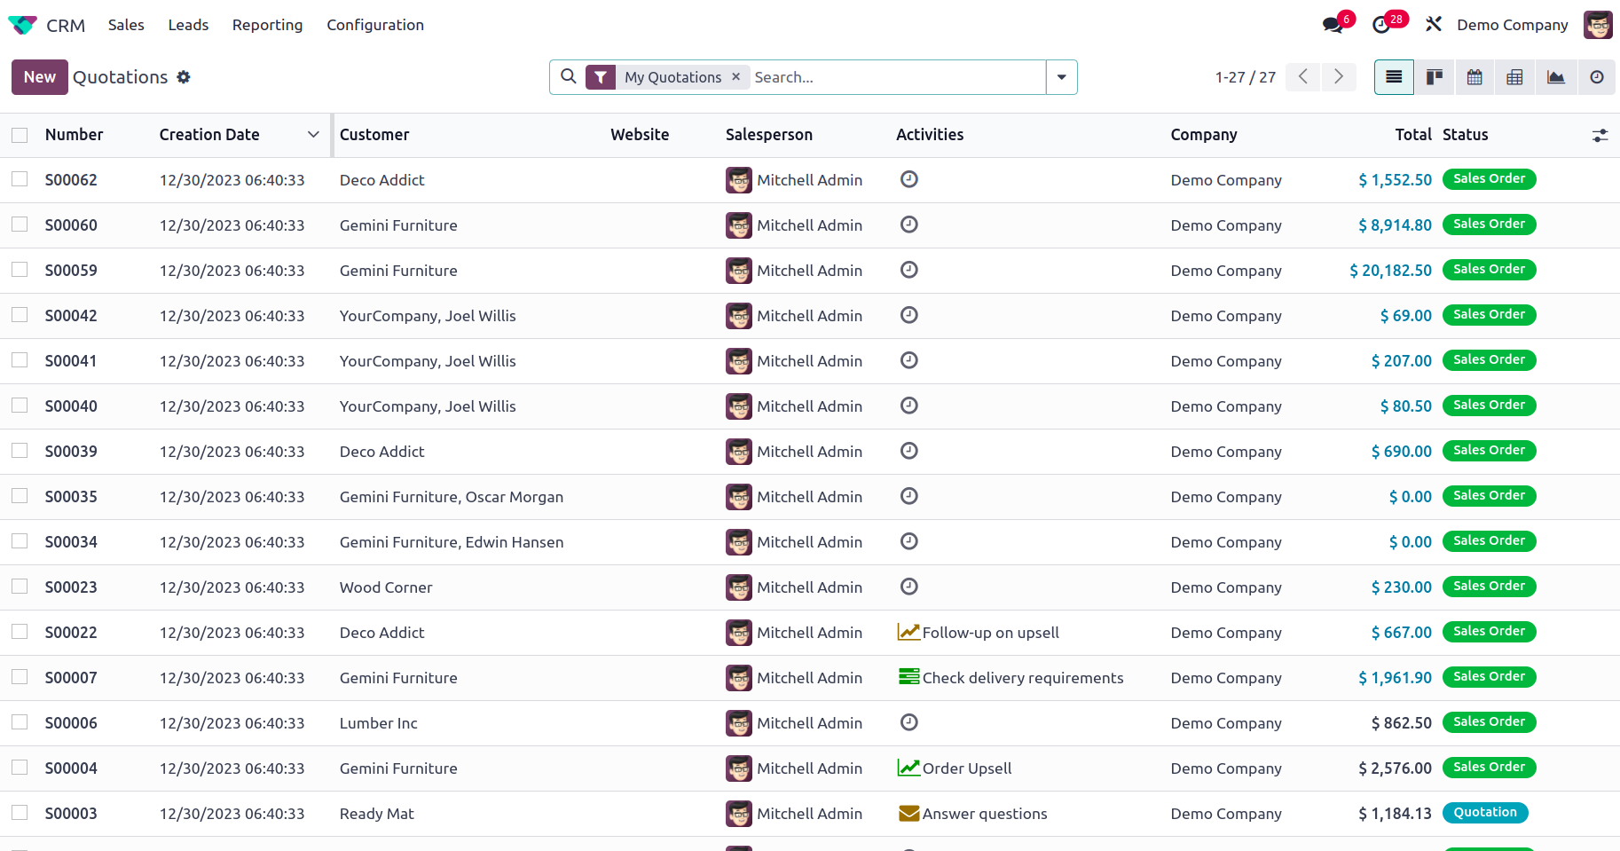Open the Settings tools menu
Screen dimensions: 1620x851
[x=1434, y=24]
